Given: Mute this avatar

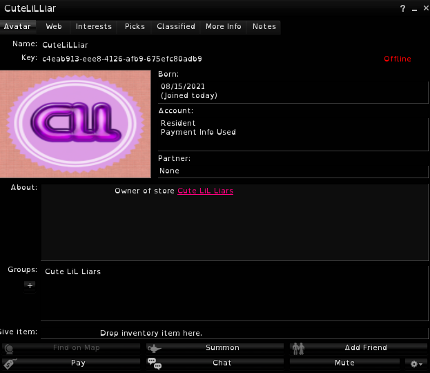Looking at the screenshot, I should pyautogui.click(x=344, y=363).
